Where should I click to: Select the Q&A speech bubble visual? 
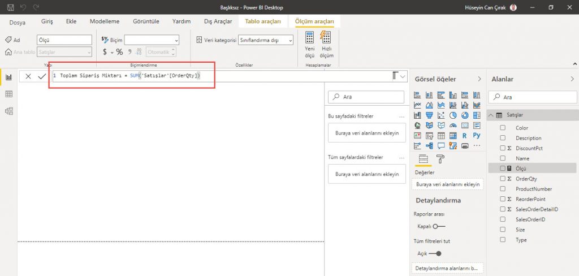point(441,146)
